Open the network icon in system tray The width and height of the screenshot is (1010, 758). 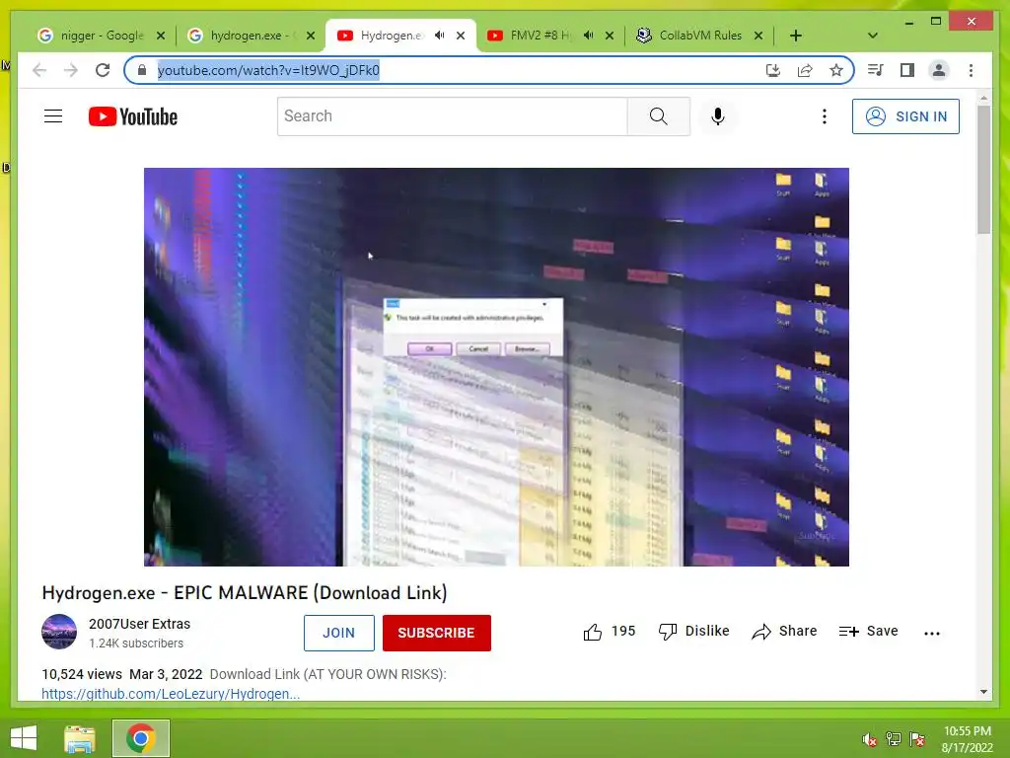[x=893, y=740]
